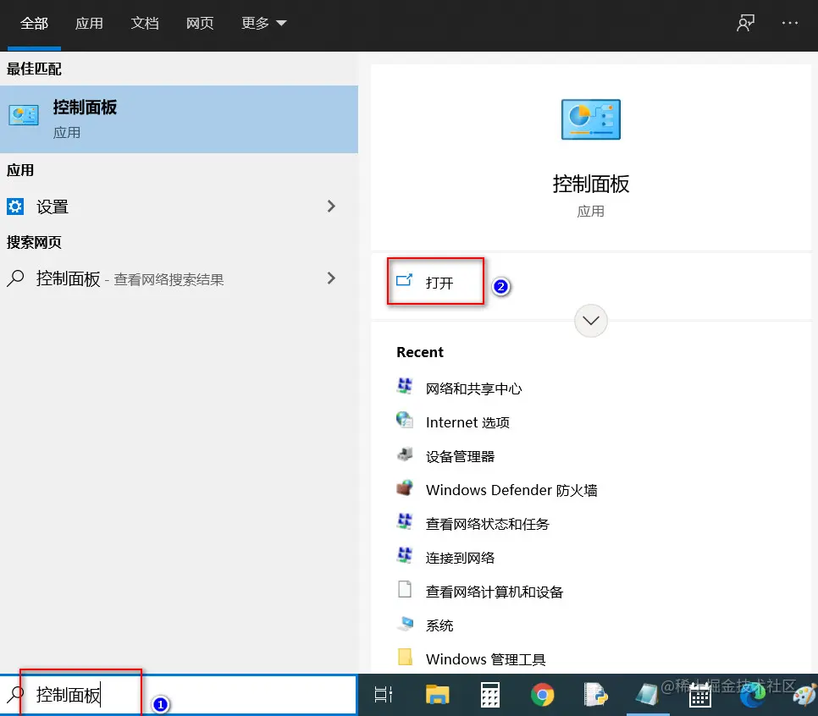Open 控制面板 查看网络搜索结果

click(179, 278)
